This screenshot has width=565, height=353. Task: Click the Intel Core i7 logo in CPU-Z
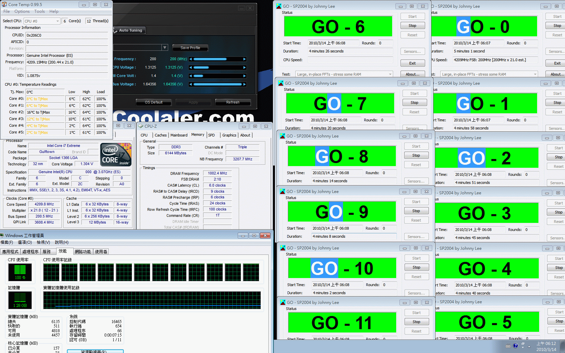(x=116, y=155)
